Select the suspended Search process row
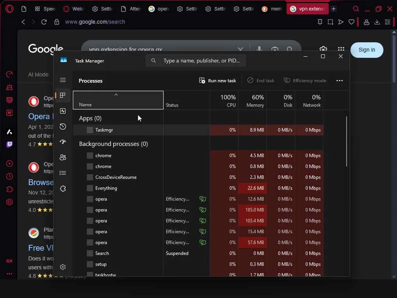The image size is (397, 298). 198,253
